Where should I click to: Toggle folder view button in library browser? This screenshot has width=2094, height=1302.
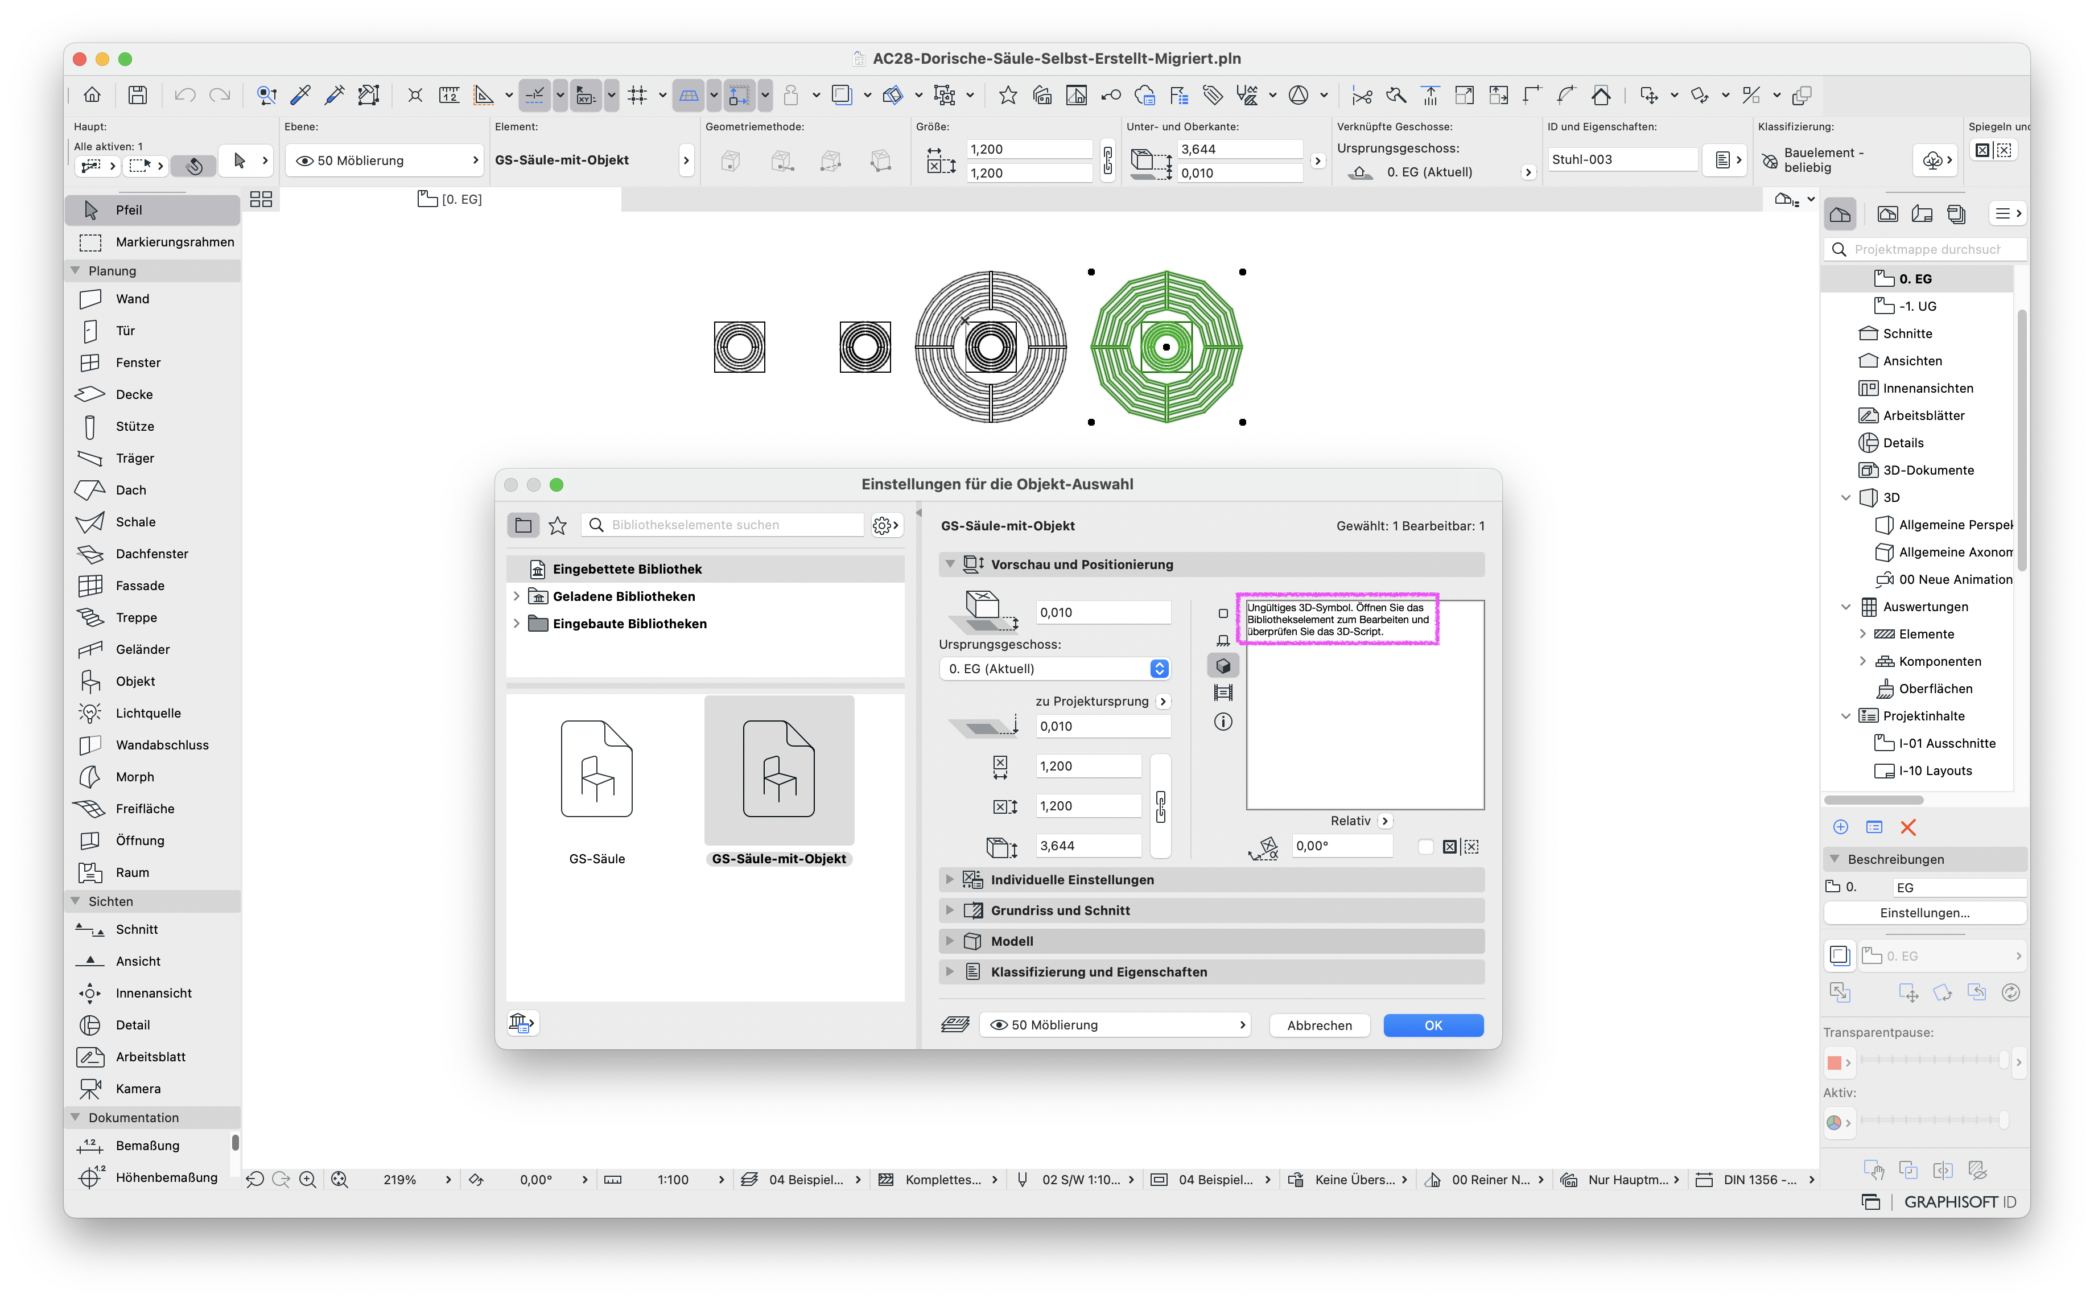pyautogui.click(x=523, y=525)
